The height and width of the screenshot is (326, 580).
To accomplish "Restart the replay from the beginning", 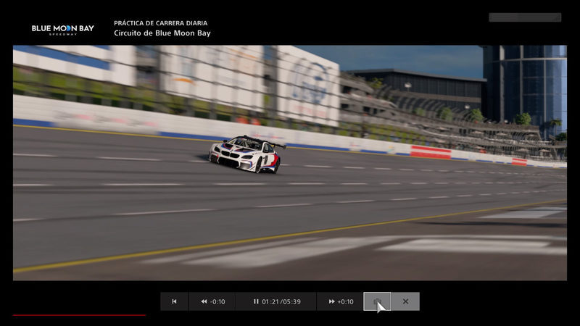I will (174, 301).
